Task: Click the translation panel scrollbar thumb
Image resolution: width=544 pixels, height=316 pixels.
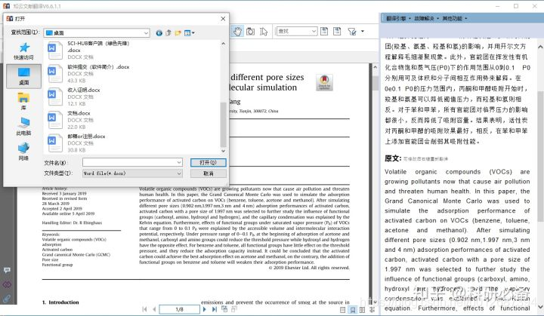Action: (x=540, y=156)
